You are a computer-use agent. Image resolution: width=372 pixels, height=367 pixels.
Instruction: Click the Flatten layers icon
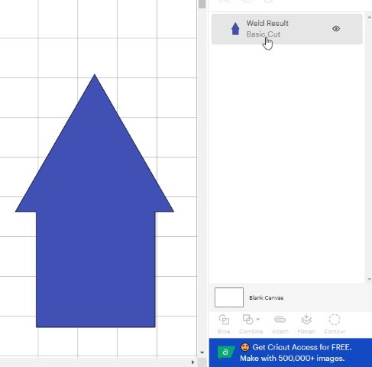coord(306,320)
